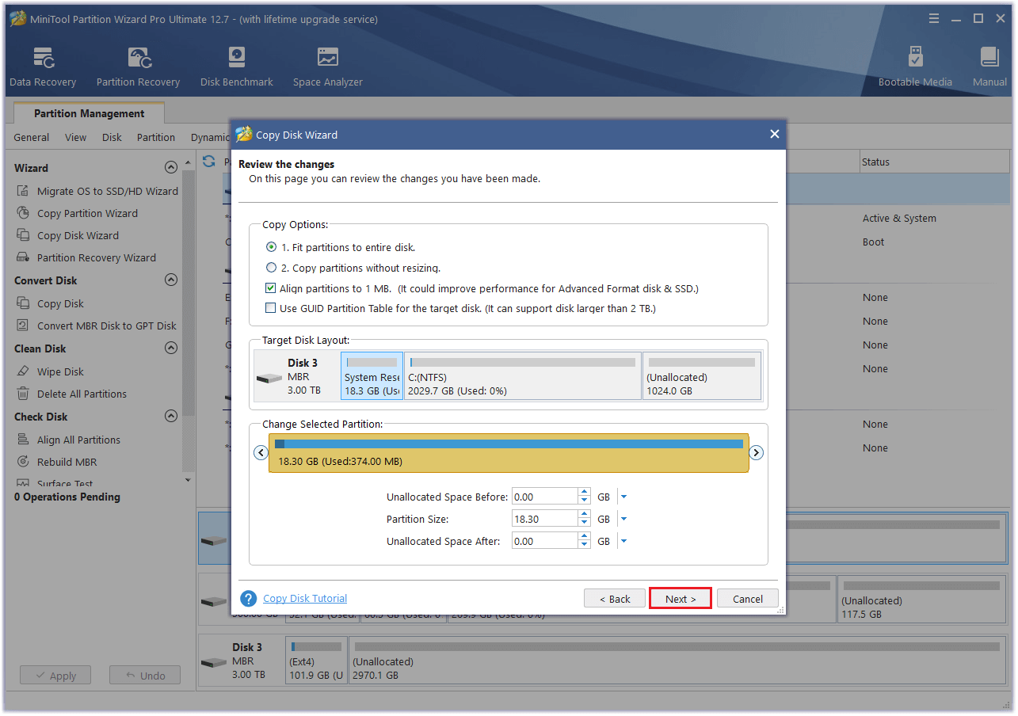Select Ext4 101.9 GB partition on Disk 3
The image size is (1018, 716).
[318, 662]
